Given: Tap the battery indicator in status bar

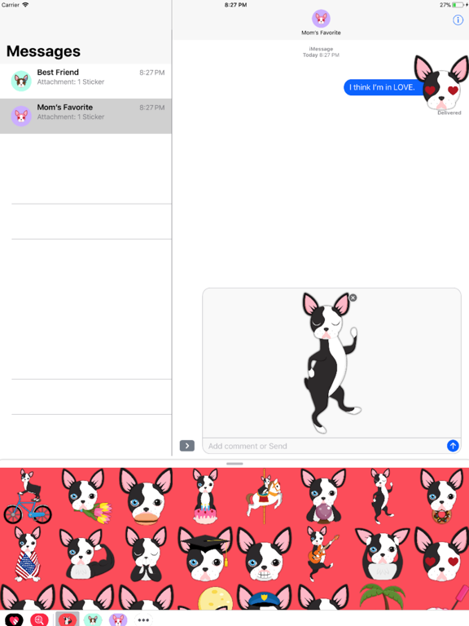Looking at the screenshot, I should click(458, 5).
